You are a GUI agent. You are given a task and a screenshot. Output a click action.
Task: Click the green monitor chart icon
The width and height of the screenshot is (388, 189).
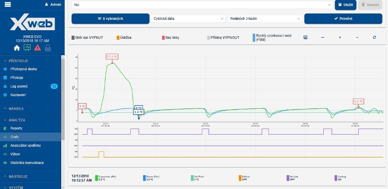click(x=27, y=48)
